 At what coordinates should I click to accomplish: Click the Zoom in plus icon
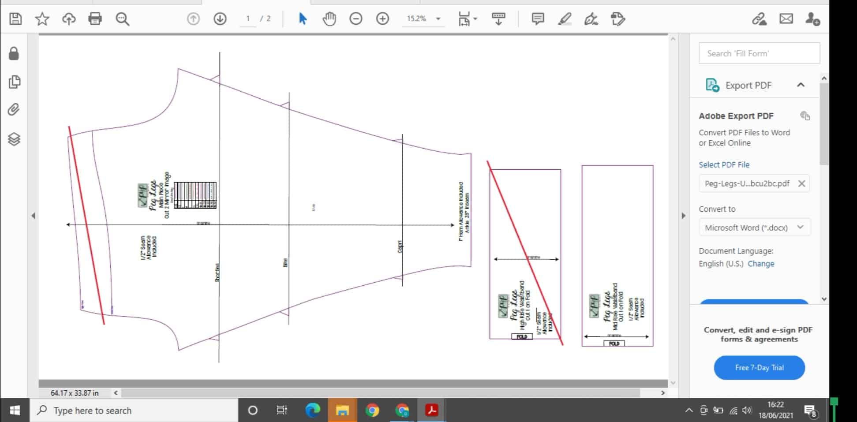point(382,19)
